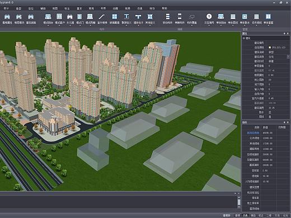Screen dimensions: 291x218
Task: Pin the 属性 properties panel
Action: point(284,34)
